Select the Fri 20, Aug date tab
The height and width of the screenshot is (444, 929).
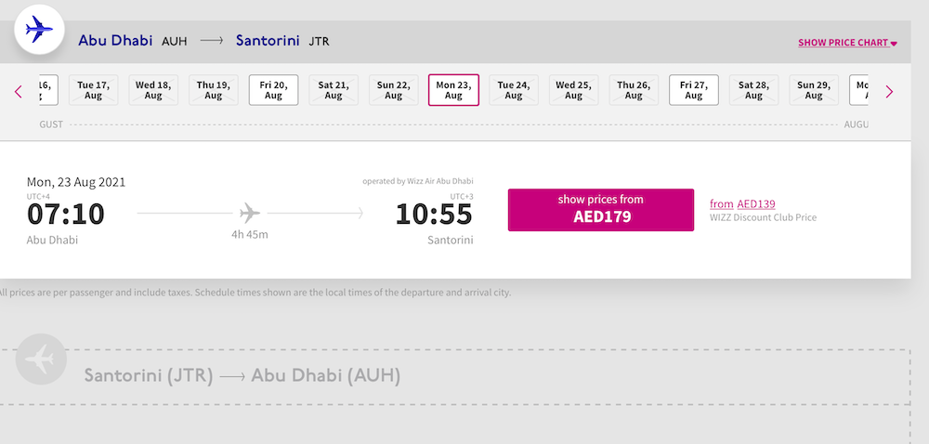coord(273,90)
